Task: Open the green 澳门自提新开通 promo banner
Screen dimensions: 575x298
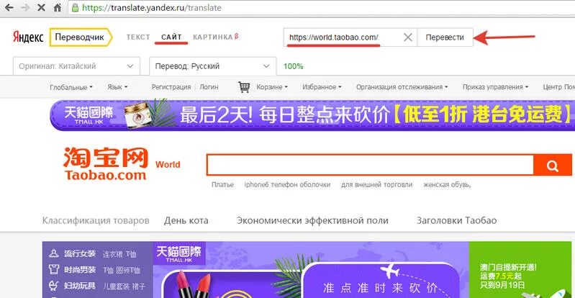Action: coord(522,270)
